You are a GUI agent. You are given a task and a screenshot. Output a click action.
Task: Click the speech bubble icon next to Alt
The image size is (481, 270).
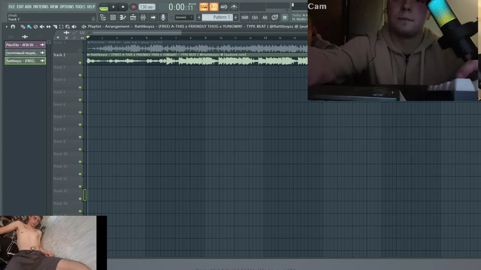point(275,17)
